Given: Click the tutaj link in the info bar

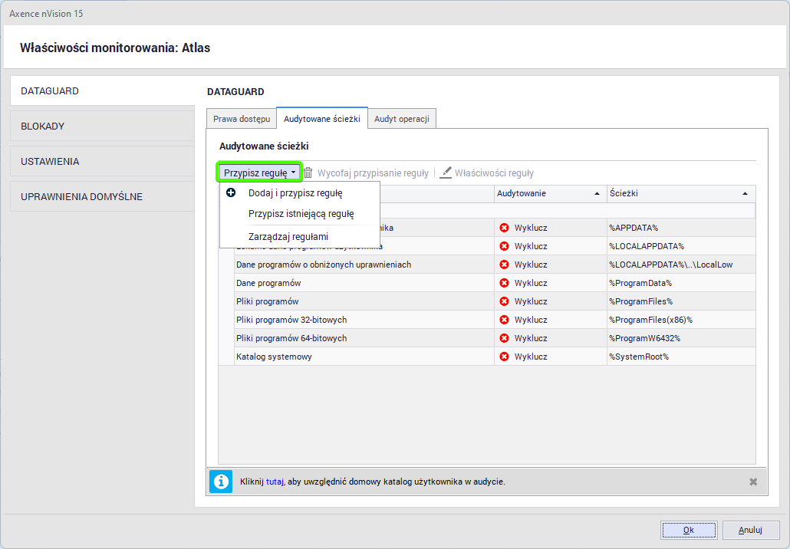Looking at the screenshot, I should [x=274, y=482].
